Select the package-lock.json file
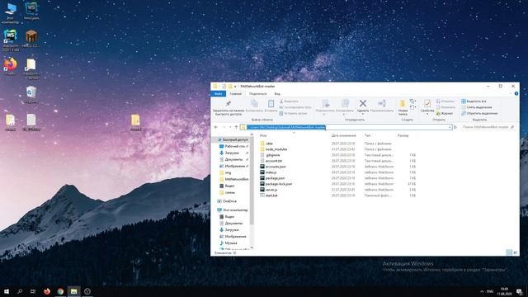The height and width of the screenshot is (297, 528). [276, 184]
